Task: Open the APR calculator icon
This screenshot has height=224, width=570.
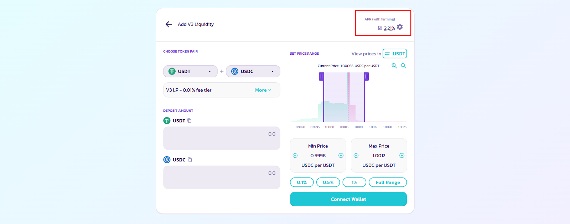Action: 380,28
